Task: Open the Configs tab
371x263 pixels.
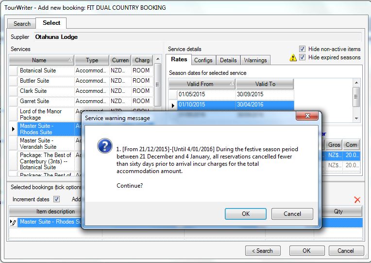Action: click(203, 60)
